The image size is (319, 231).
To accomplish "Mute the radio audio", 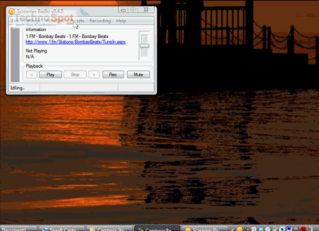I will (x=138, y=74).
